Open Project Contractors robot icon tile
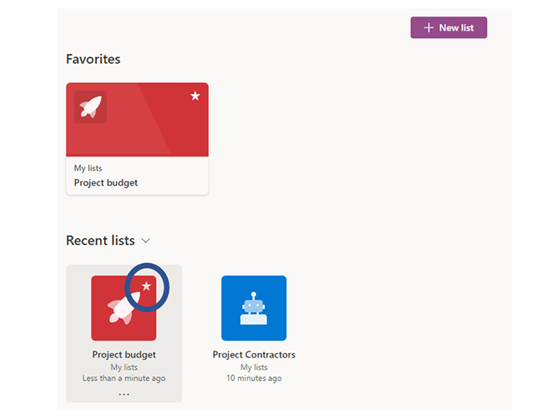547x410 pixels. pos(254,308)
